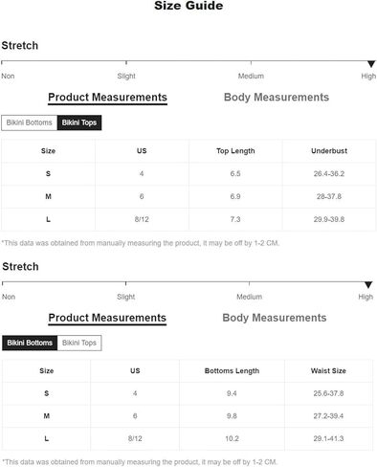Click the Medium label on upper stretch scale
This screenshot has width=377, height=467.
pos(251,77)
